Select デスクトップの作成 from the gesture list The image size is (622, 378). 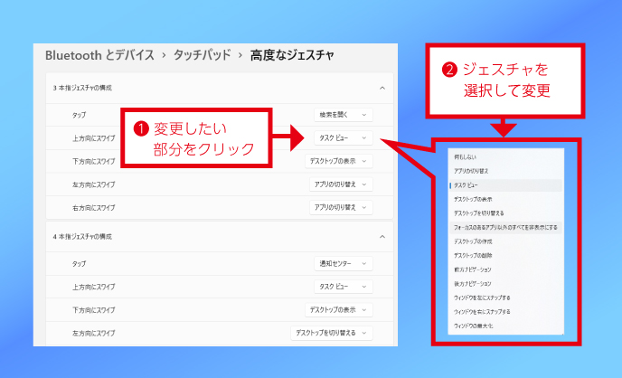coord(476,241)
